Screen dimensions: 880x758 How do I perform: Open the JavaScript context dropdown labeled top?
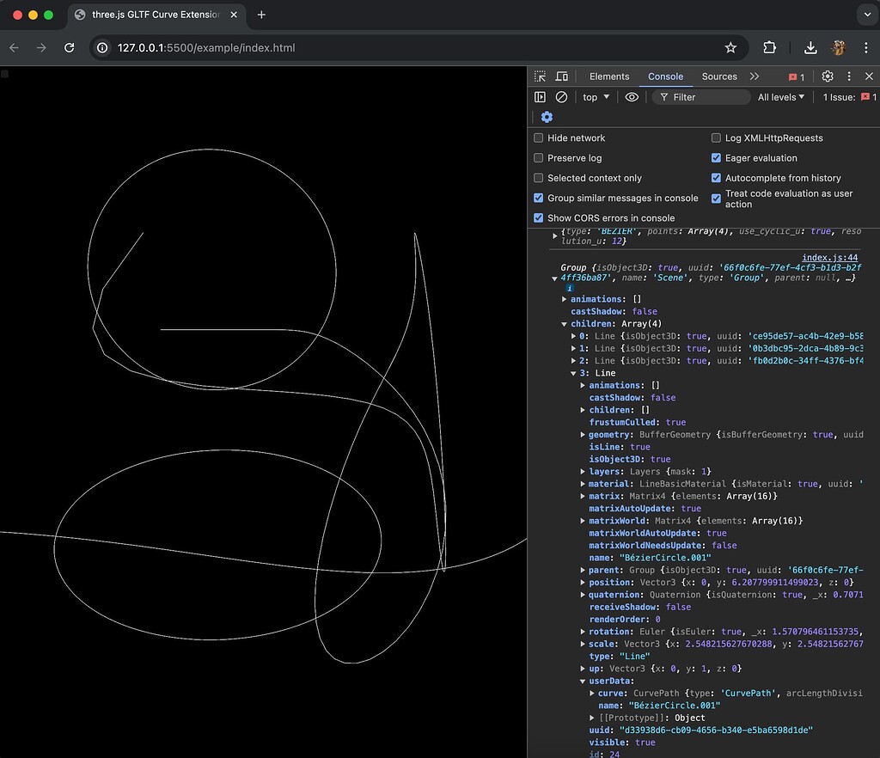coord(594,96)
